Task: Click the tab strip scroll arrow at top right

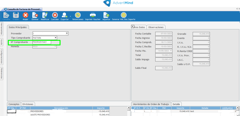Action: tap(237, 9)
